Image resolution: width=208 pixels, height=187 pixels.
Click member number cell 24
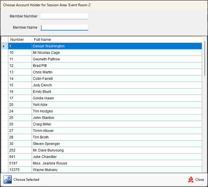[20, 111]
